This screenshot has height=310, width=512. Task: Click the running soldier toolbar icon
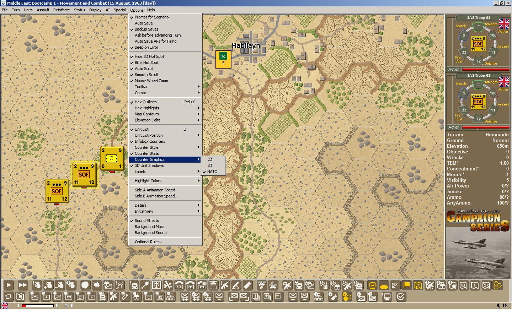(119, 285)
